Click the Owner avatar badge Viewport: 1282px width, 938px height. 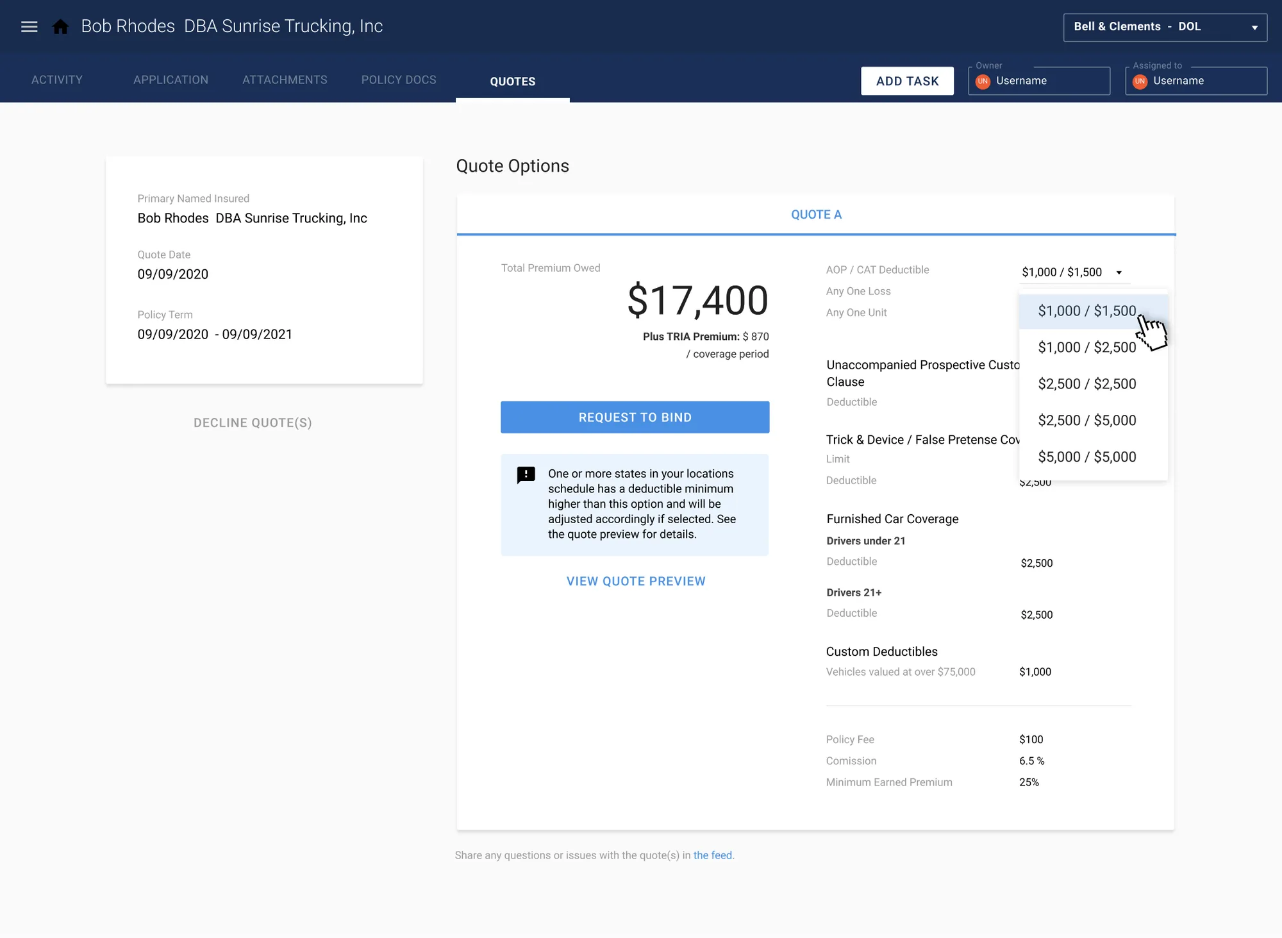click(983, 81)
